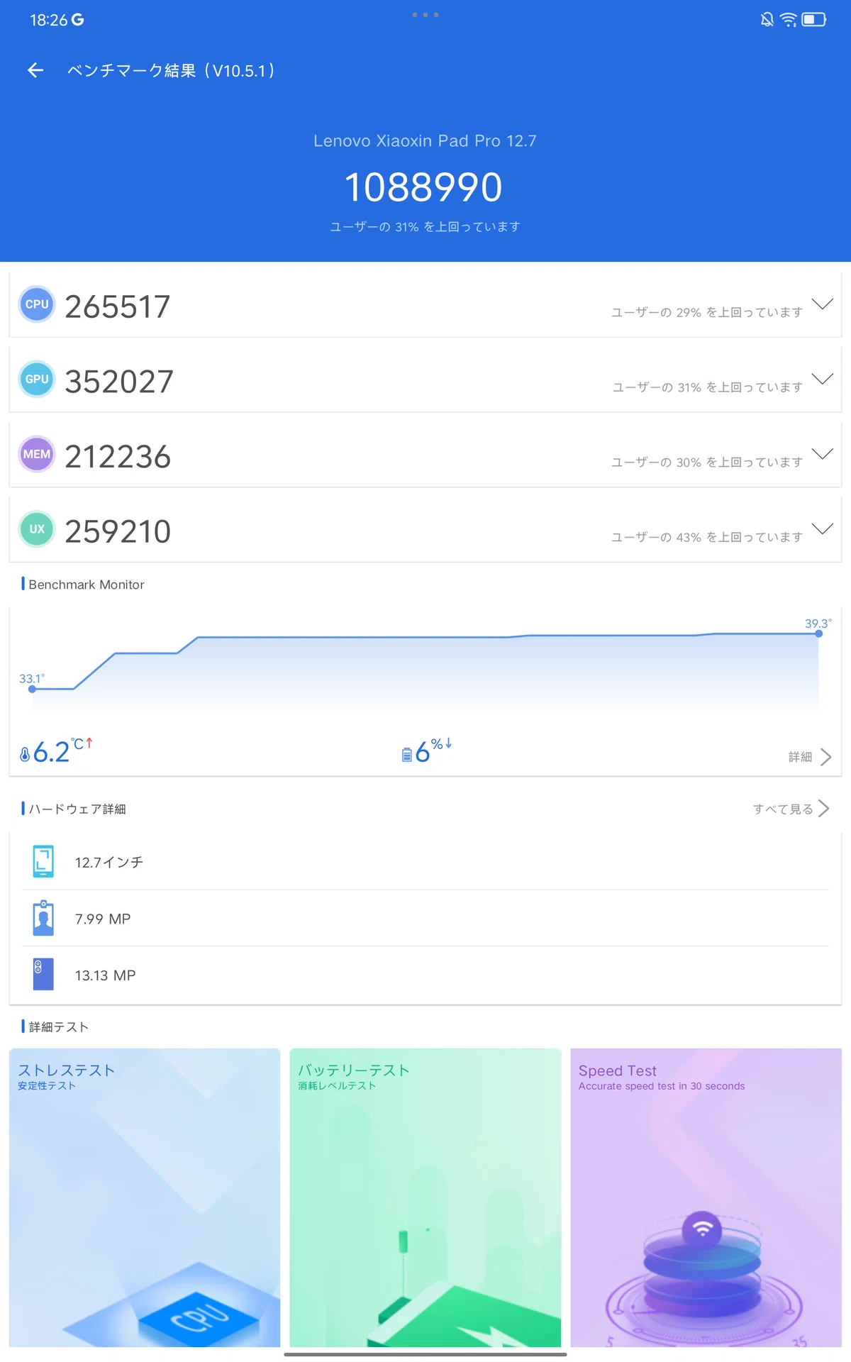Screen dimensions: 851x1362
Task: Tap the GPU score badge icon
Action: 37,380
